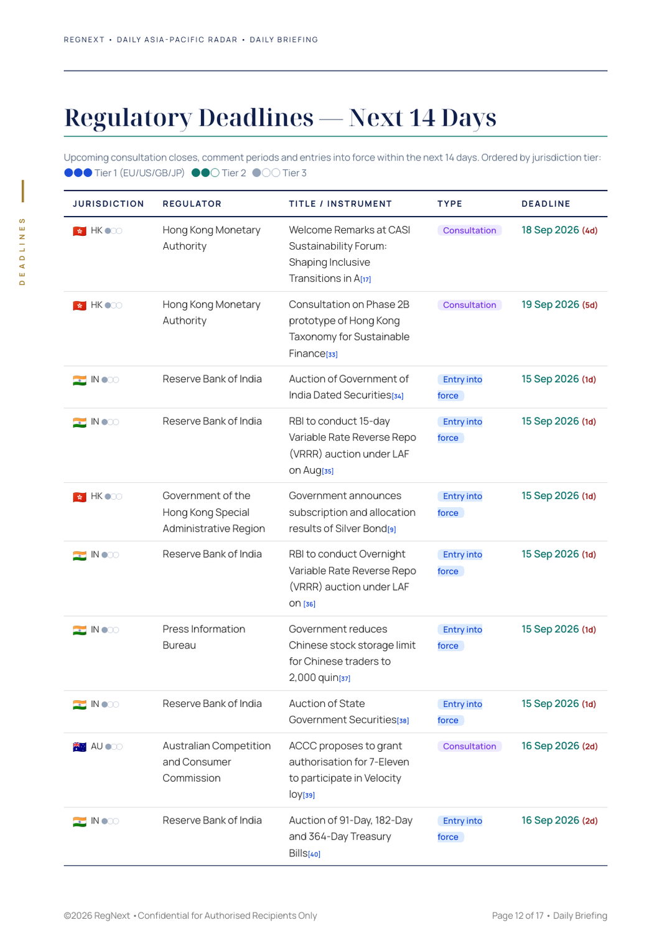Viewport: 672px width, 951px height.
Task: Click Entry into force badge in Silver Bond row
Action: point(460,504)
